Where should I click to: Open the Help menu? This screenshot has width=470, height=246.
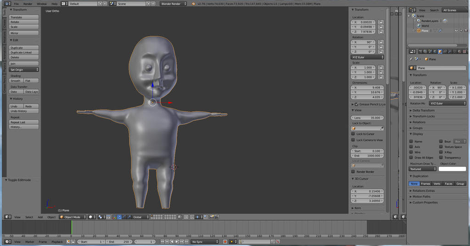tap(54, 4)
